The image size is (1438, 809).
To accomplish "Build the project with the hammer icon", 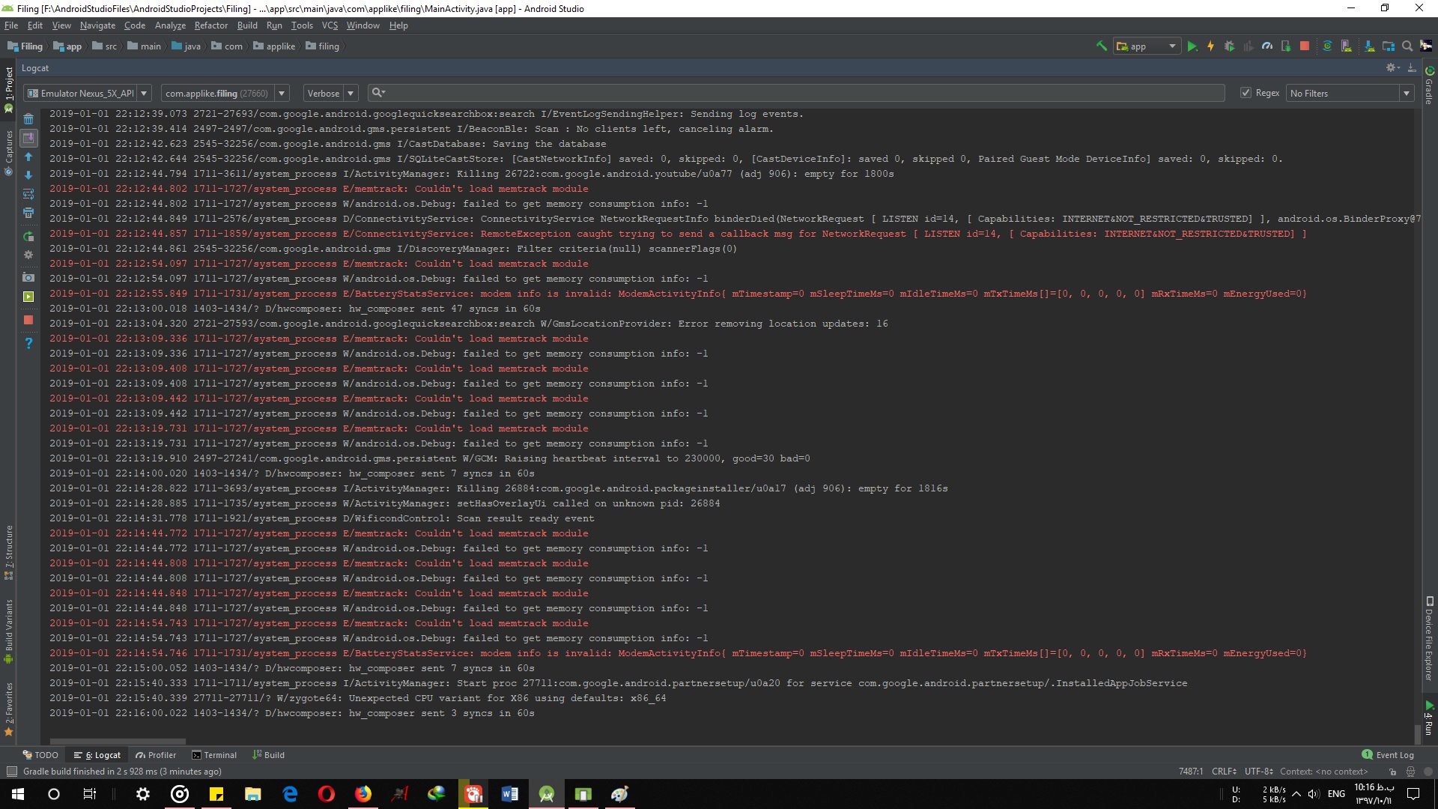I will pos(1101,46).
